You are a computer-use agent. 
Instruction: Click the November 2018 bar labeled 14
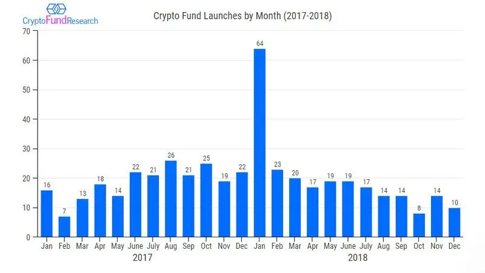436,217
